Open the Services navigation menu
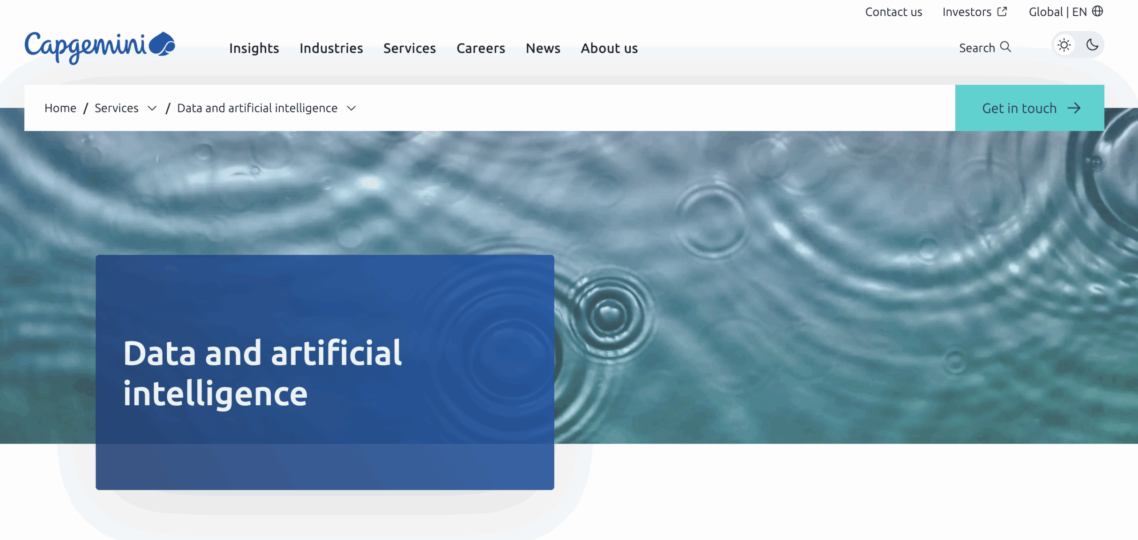1138x540 pixels. point(409,48)
